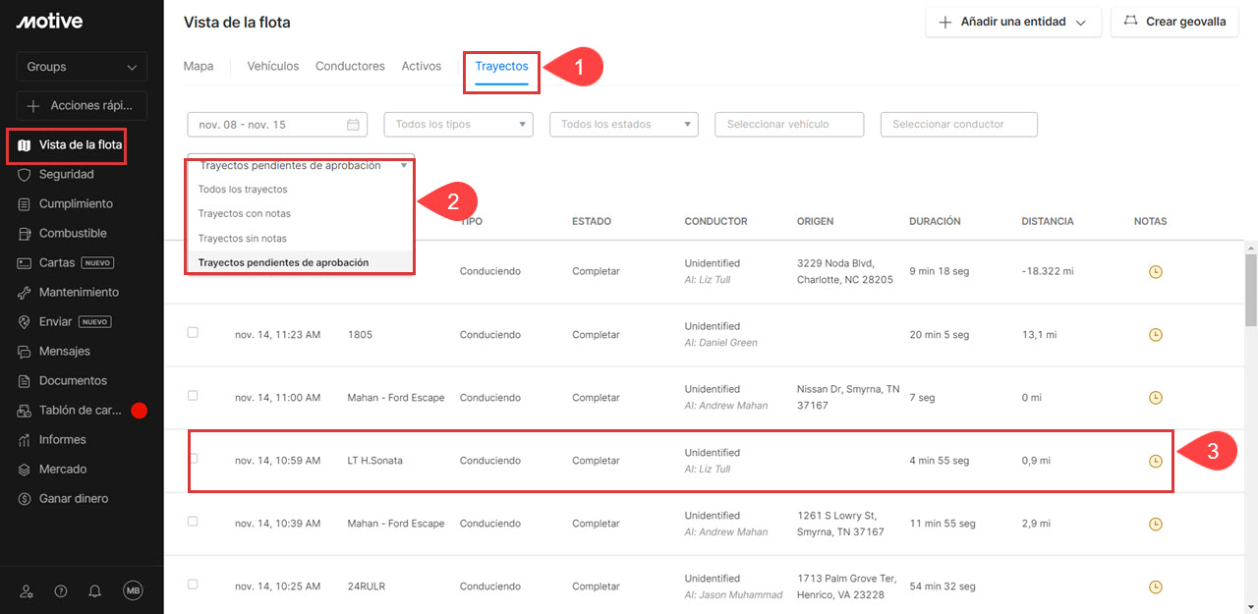
Task: Expand the Groups dropdown
Action: point(82,67)
